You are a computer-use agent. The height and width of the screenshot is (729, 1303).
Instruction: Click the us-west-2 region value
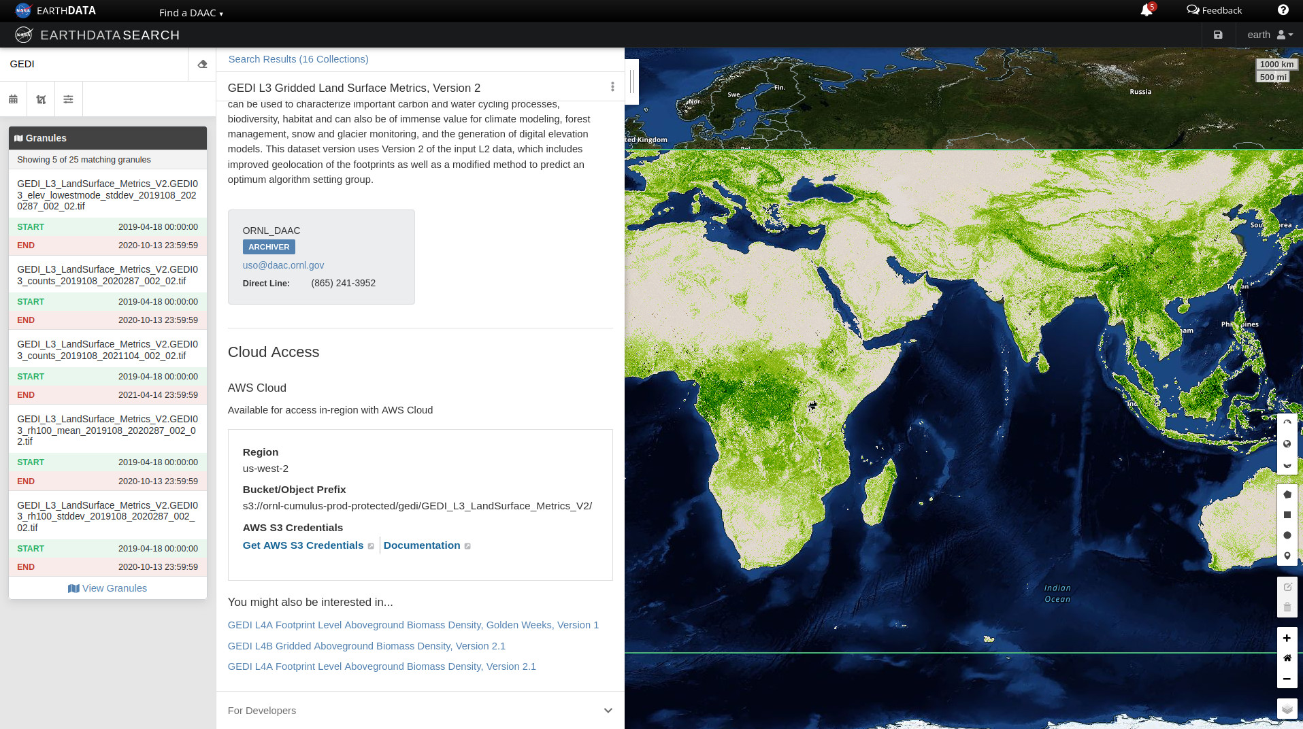point(265,469)
